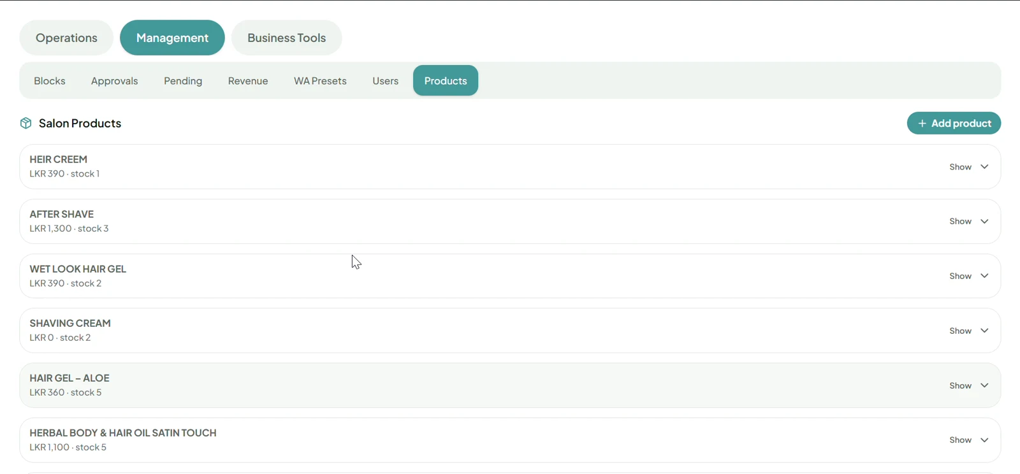
Task: Click Show on the AFTER SHAVE row
Action: [x=960, y=222]
